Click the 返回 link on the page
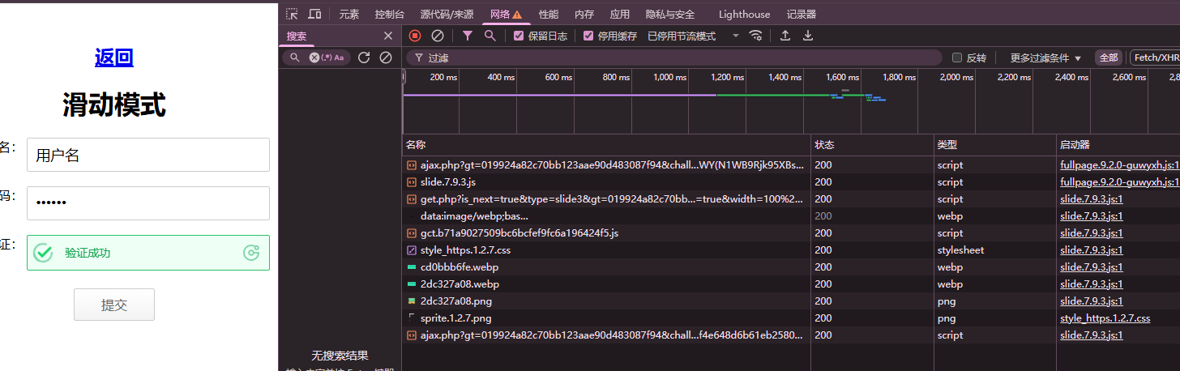Viewport: 1180px width, 371px height. pos(114,57)
